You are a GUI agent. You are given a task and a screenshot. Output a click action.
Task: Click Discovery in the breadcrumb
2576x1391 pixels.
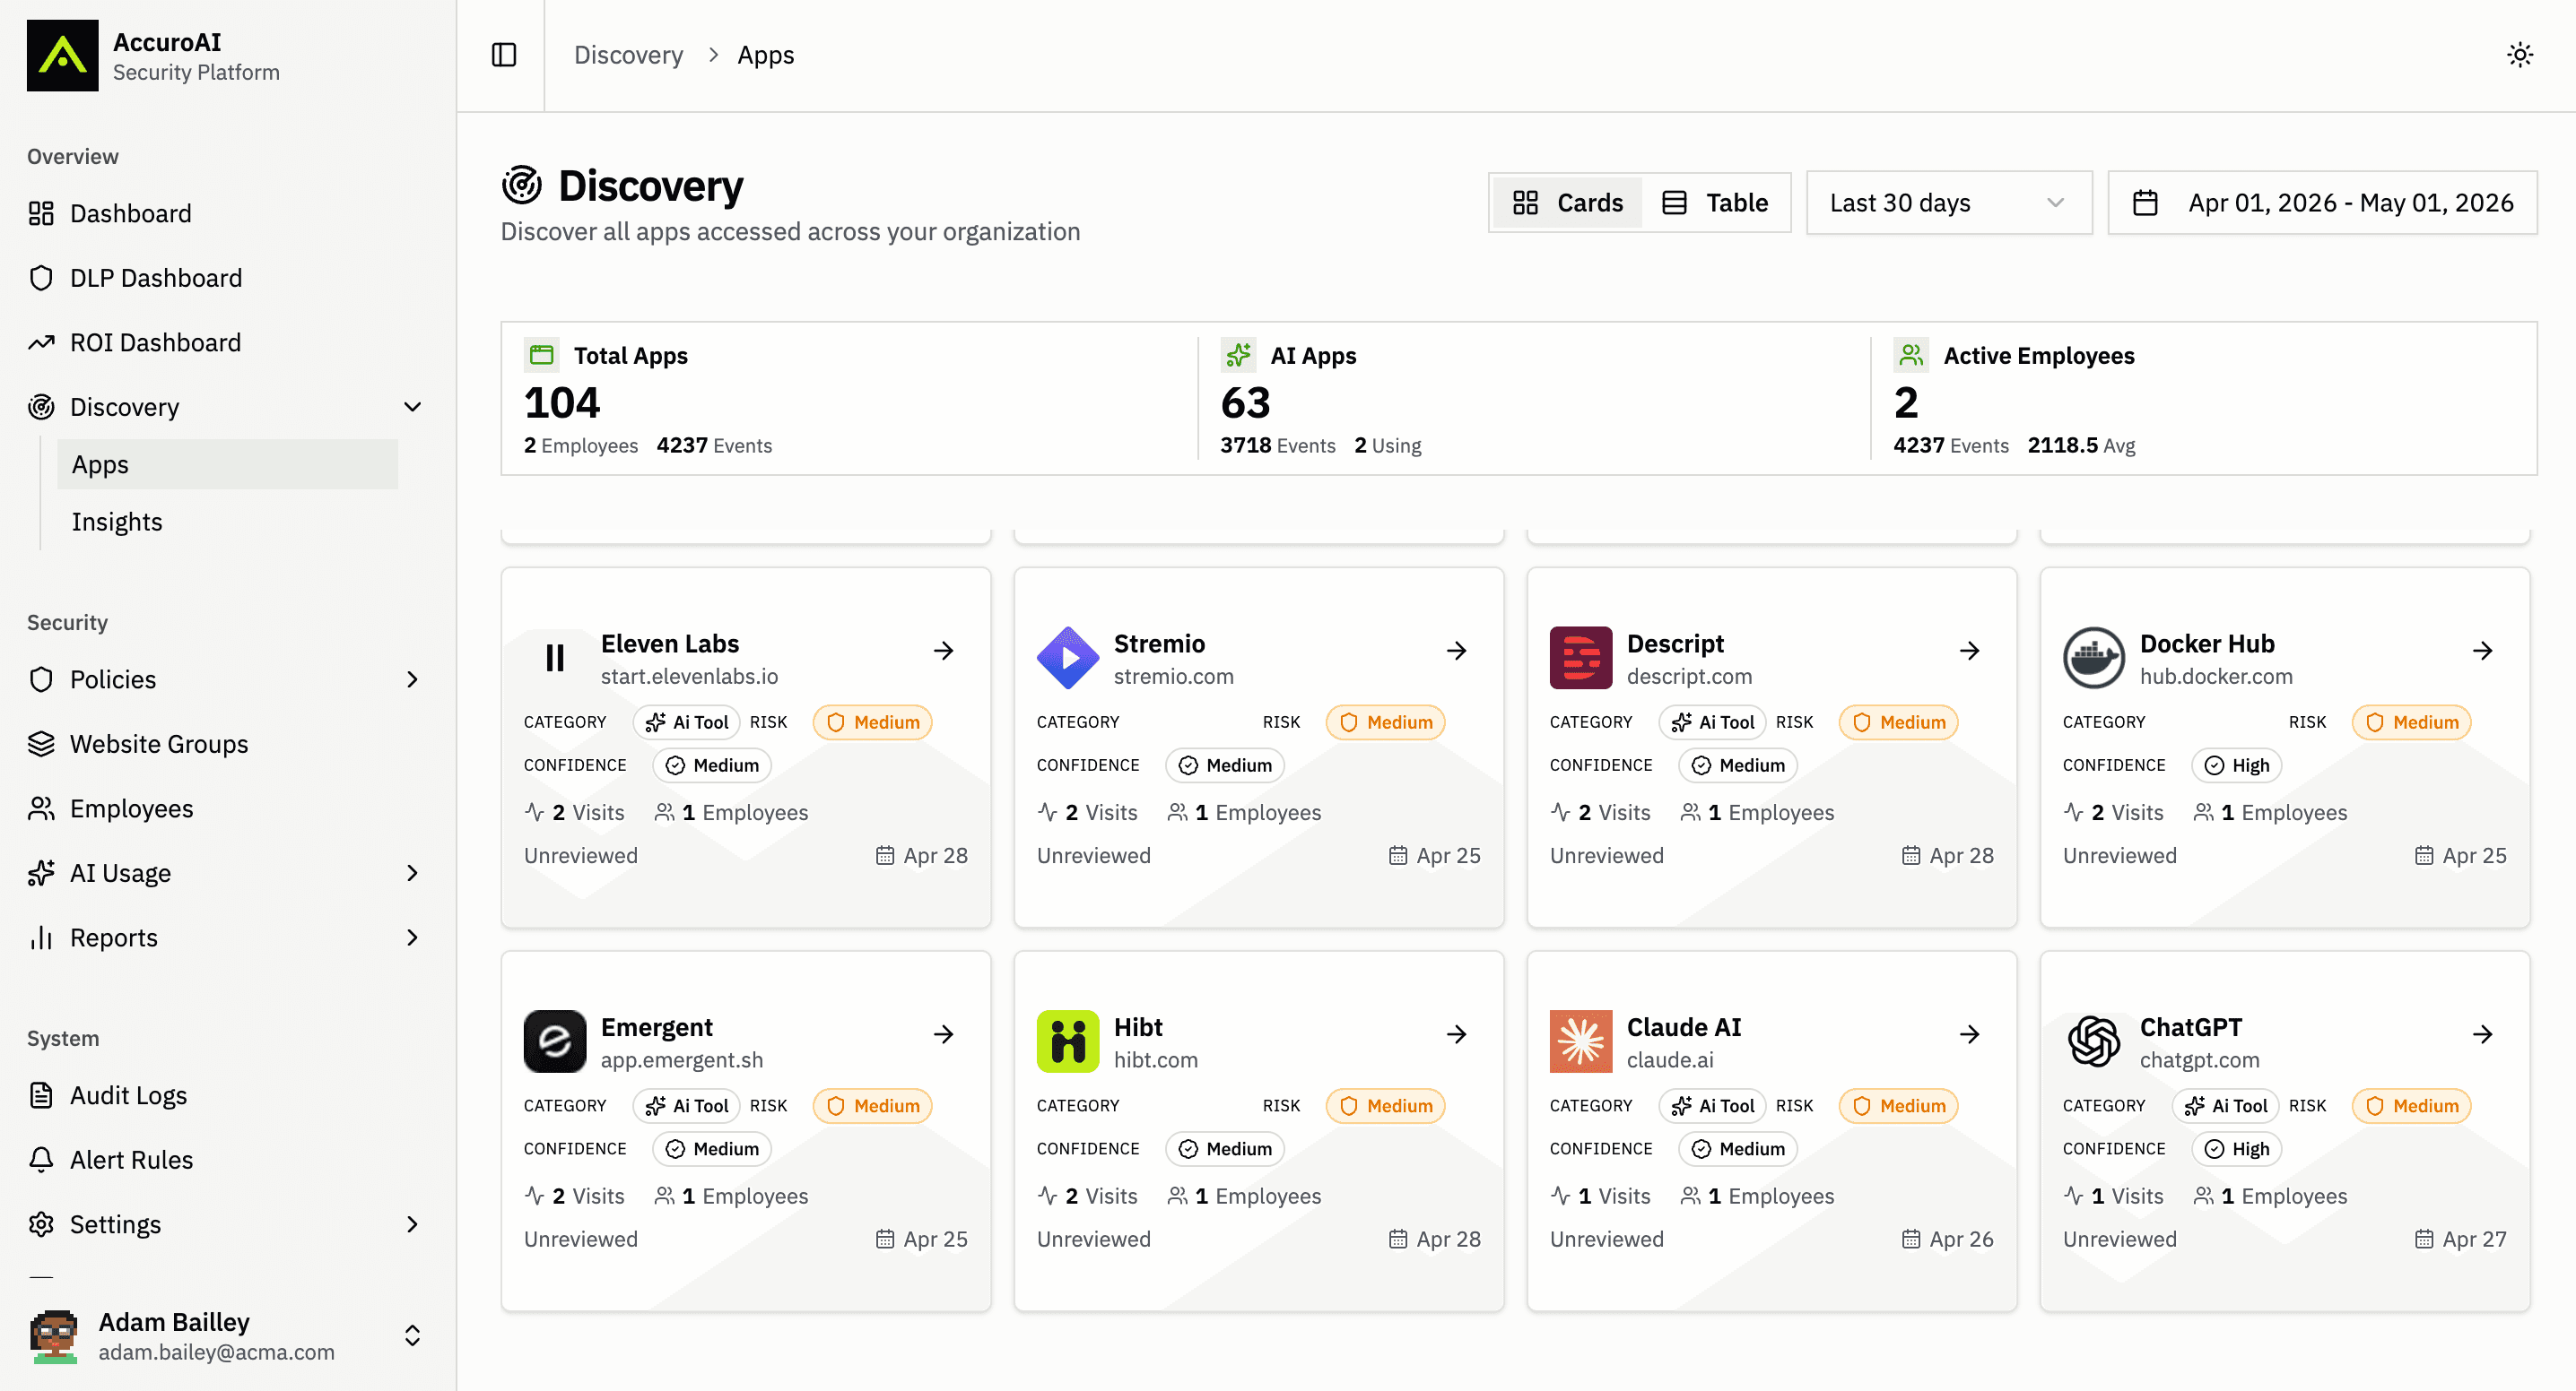click(628, 55)
